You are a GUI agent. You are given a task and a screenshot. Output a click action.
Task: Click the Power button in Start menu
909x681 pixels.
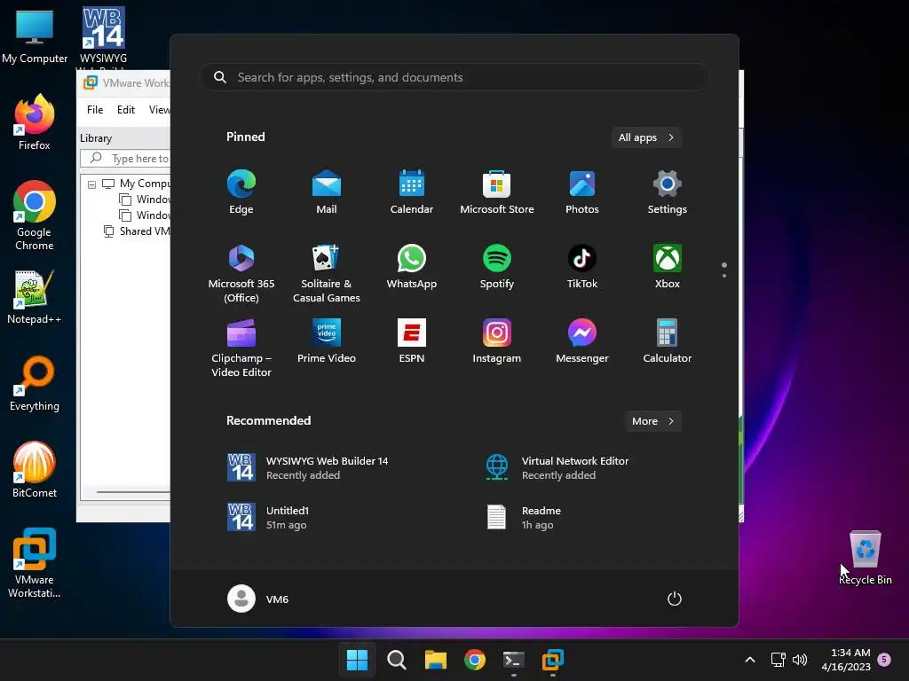[675, 599]
